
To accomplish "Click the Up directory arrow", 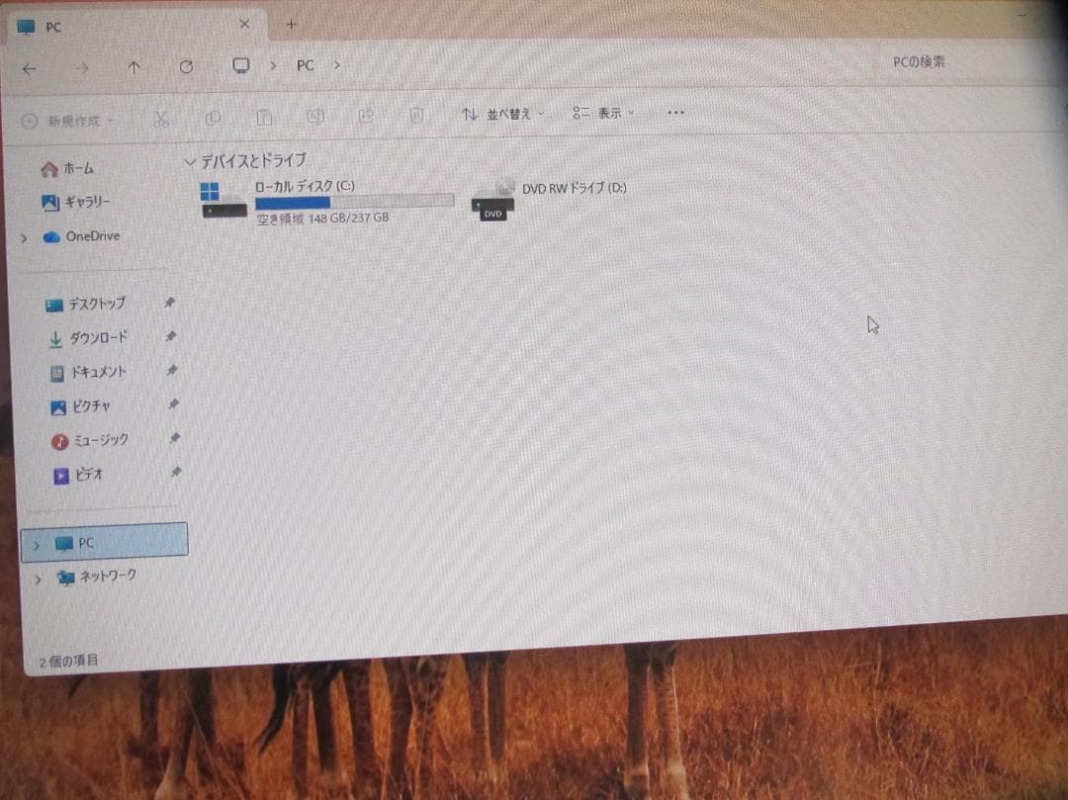I will coord(133,67).
